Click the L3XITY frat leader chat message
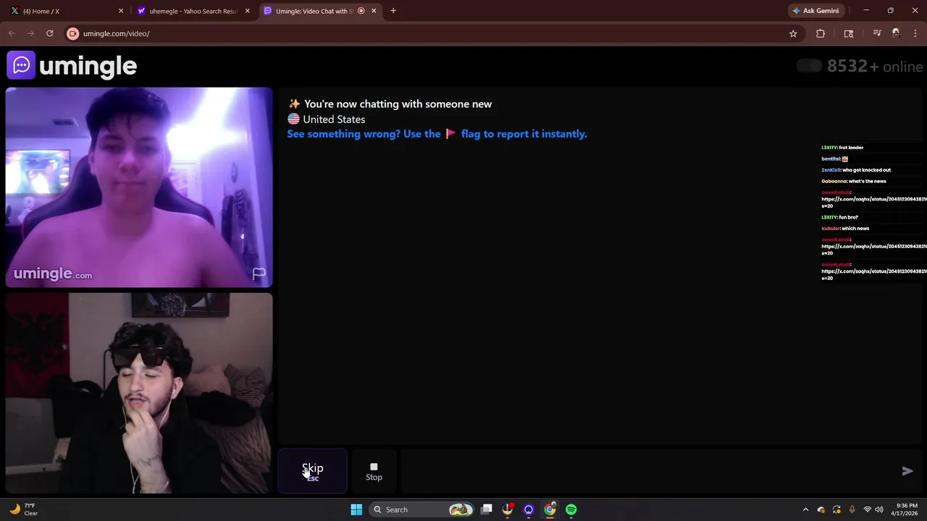The height and width of the screenshot is (521, 927). click(x=842, y=148)
